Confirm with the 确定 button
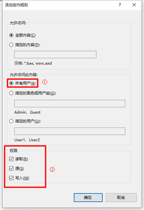The height and width of the screenshot is (210, 144). (x=88, y=198)
